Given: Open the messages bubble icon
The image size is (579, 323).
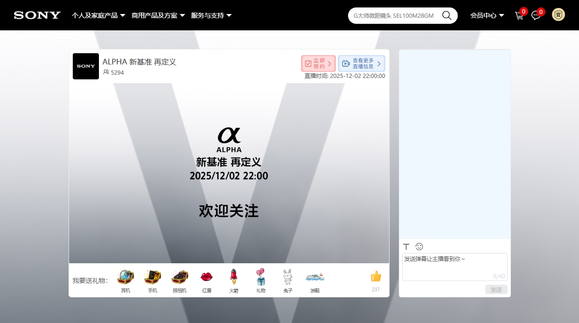Looking at the screenshot, I should [x=536, y=15].
